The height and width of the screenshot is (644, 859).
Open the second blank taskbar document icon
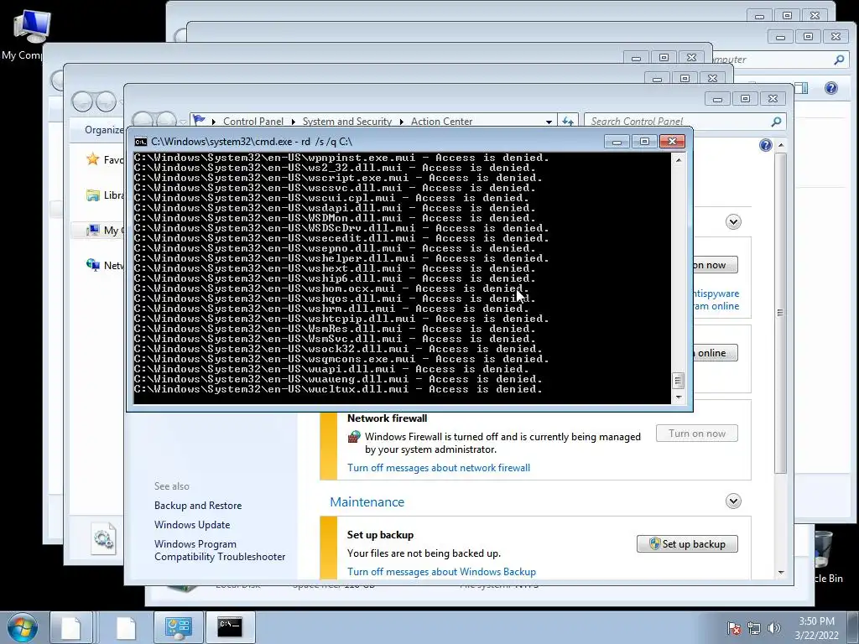coord(126,627)
